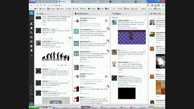
Task: Click The rest column header title
Action: 157,14
